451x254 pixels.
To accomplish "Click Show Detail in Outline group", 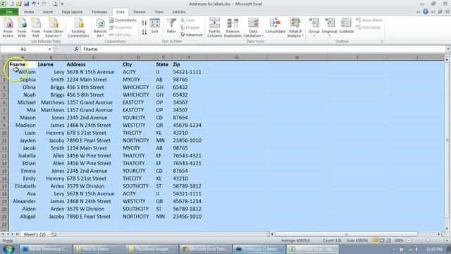I will 369,20.
